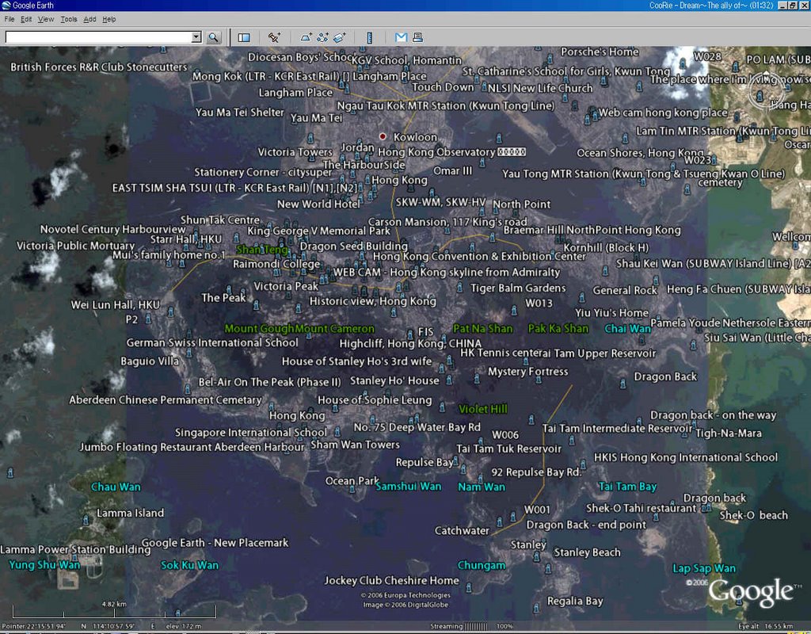Open the Ruler measuring tool
Image resolution: width=811 pixels, height=634 pixels.
[369, 37]
